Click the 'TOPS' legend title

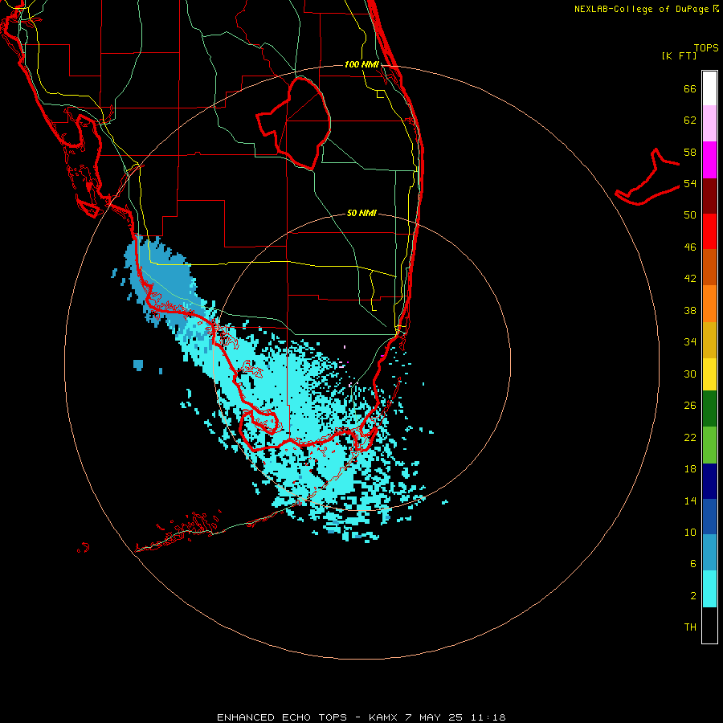tap(706, 47)
